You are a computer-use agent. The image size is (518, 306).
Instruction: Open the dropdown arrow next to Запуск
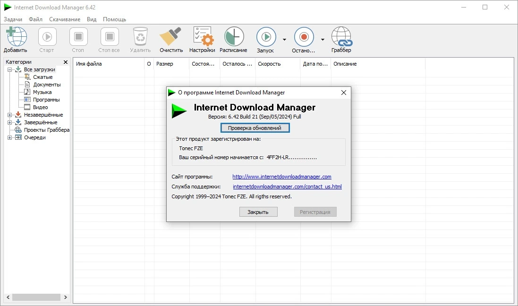[284, 40]
